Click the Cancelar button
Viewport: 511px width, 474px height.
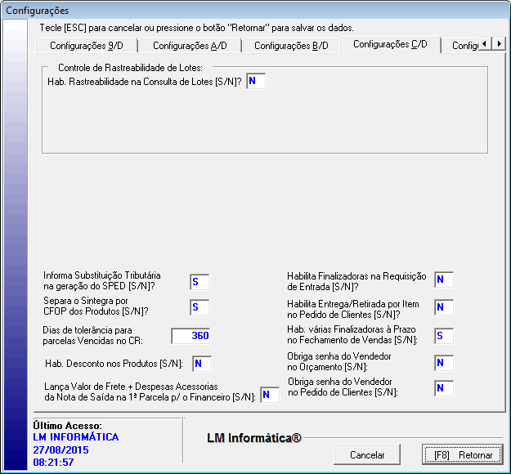click(x=367, y=455)
